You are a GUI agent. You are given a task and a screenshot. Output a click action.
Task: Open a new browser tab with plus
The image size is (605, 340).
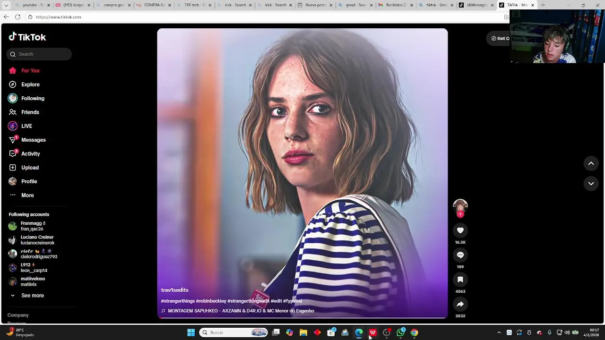pyautogui.click(x=543, y=5)
